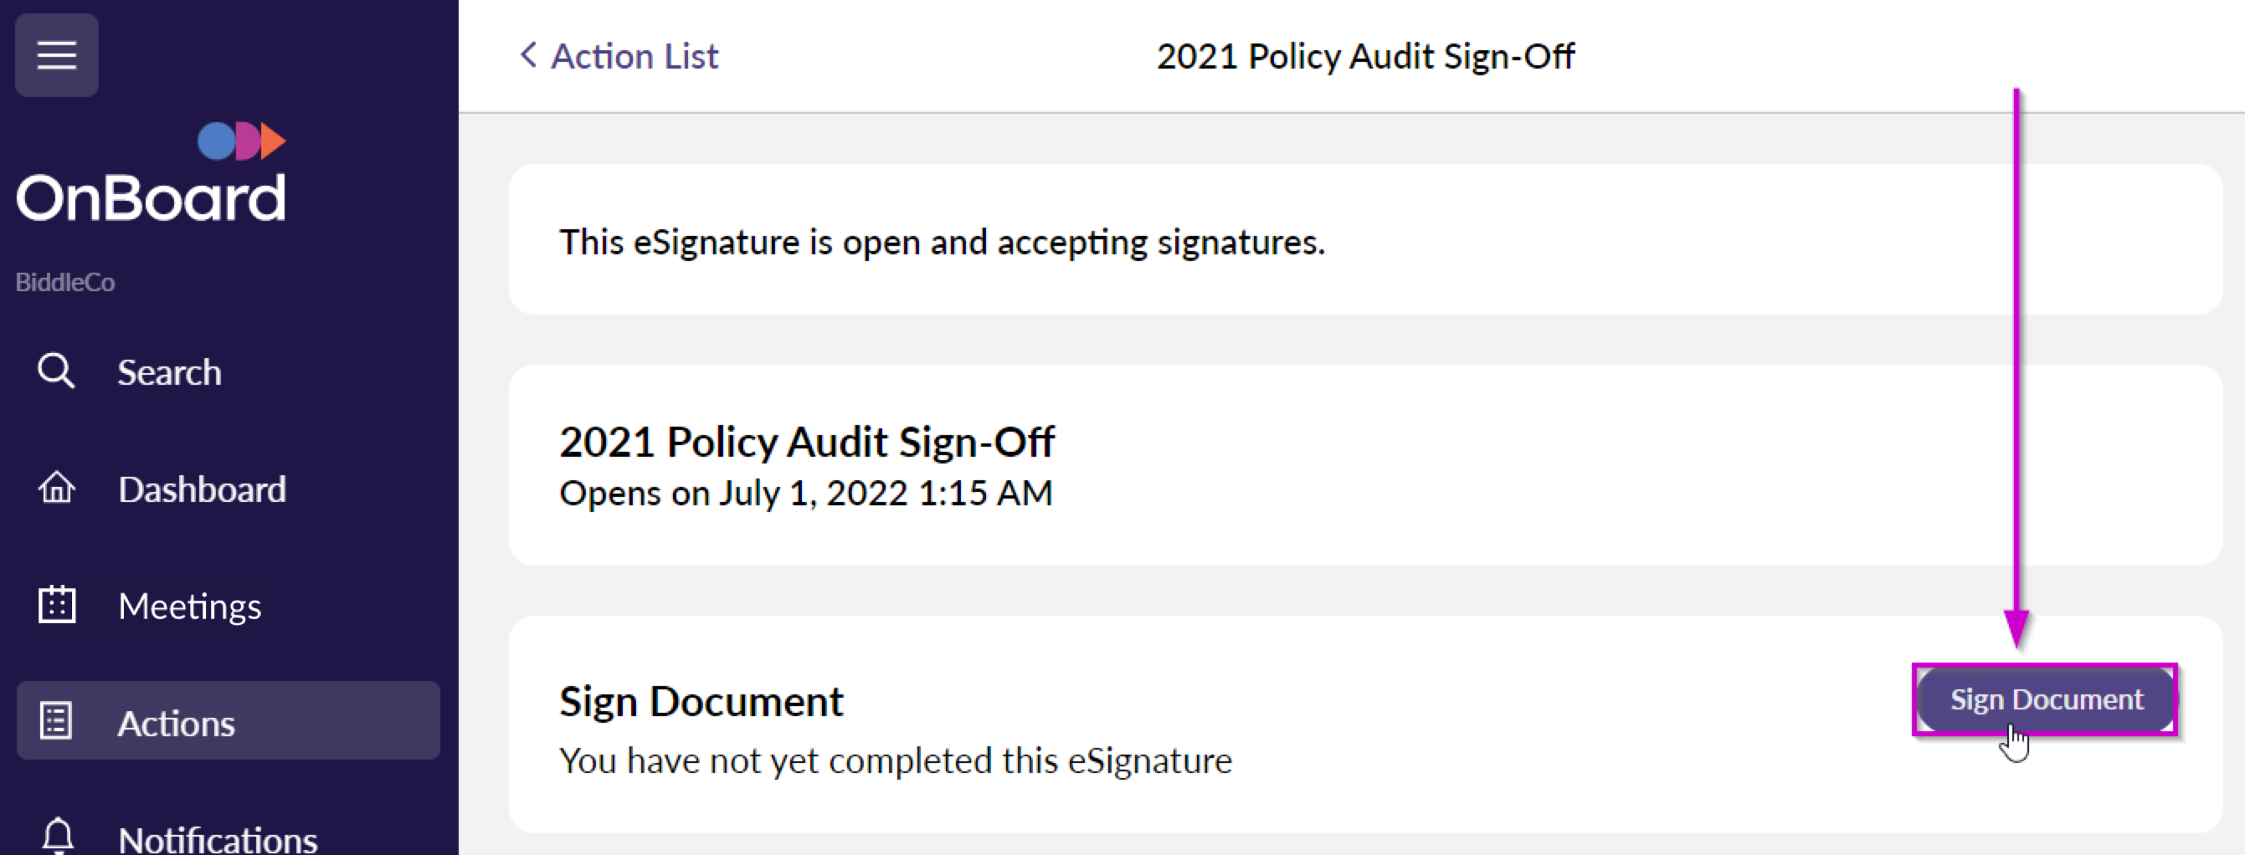This screenshot has height=855, width=2245.
Task: Open the hamburger menu in the sidebar
Action: [57, 55]
